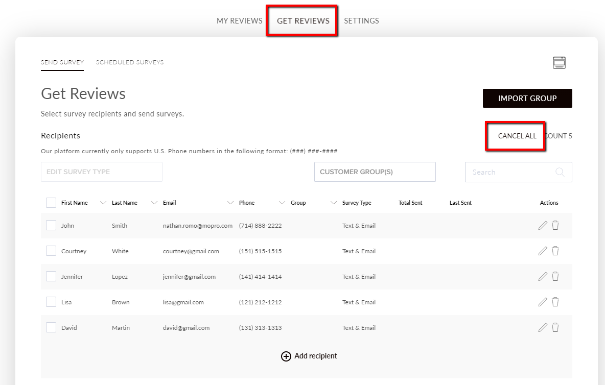Image resolution: width=605 pixels, height=385 pixels.
Task: Open the Group column sort arrow
Action: (334, 203)
